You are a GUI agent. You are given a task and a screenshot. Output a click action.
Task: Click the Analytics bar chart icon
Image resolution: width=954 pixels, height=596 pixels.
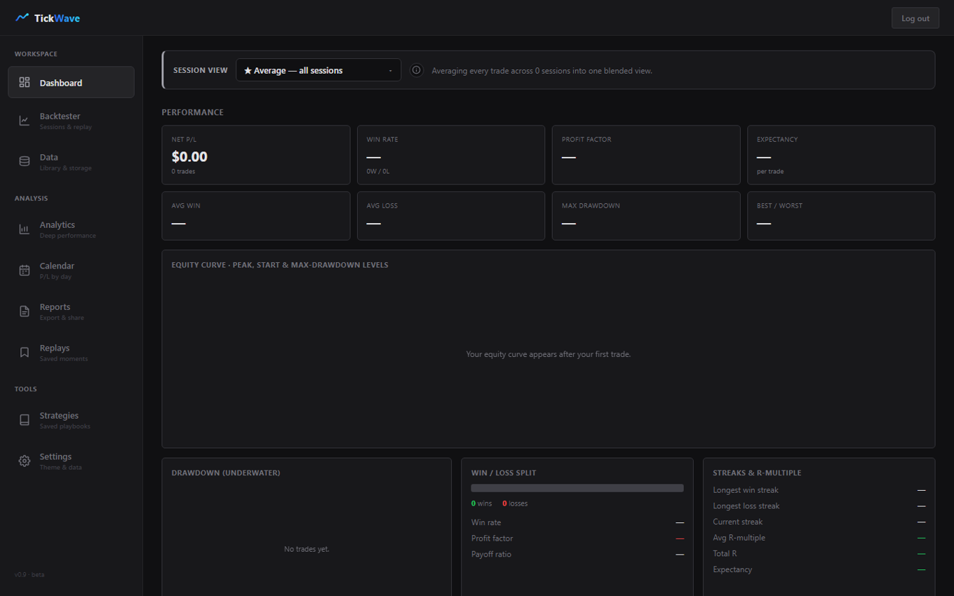coord(25,229)
